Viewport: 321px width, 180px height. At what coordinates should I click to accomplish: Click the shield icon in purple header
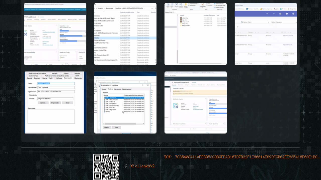293,14
